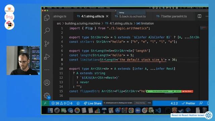Click Str2Arr type name on line 3
Screen dimensions: 215x121
coord(97,37)
